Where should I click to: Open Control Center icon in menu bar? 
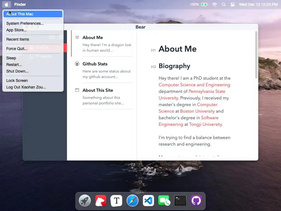(233, 4)
